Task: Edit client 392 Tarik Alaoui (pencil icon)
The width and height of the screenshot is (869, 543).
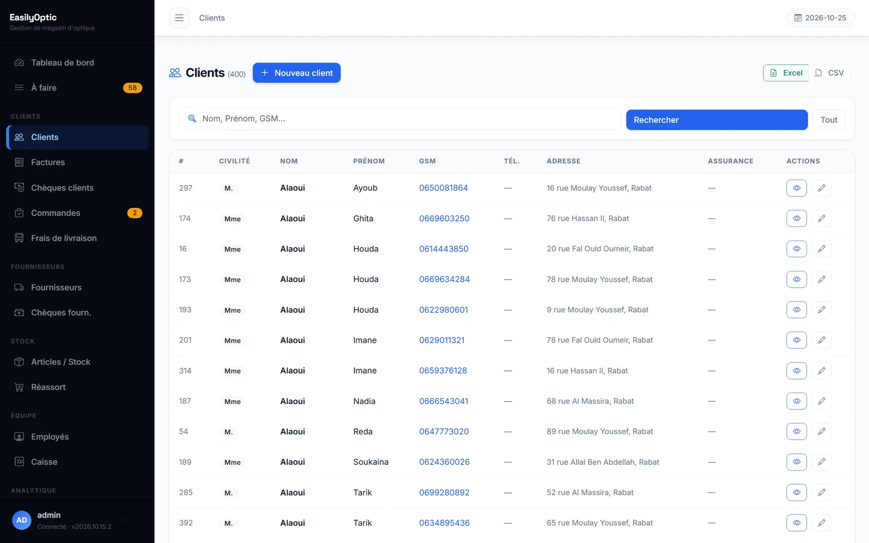Action: tap(822, 522)
